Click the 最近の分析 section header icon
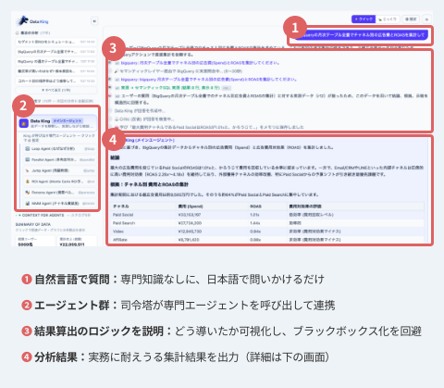 click(x=18, y=32)
